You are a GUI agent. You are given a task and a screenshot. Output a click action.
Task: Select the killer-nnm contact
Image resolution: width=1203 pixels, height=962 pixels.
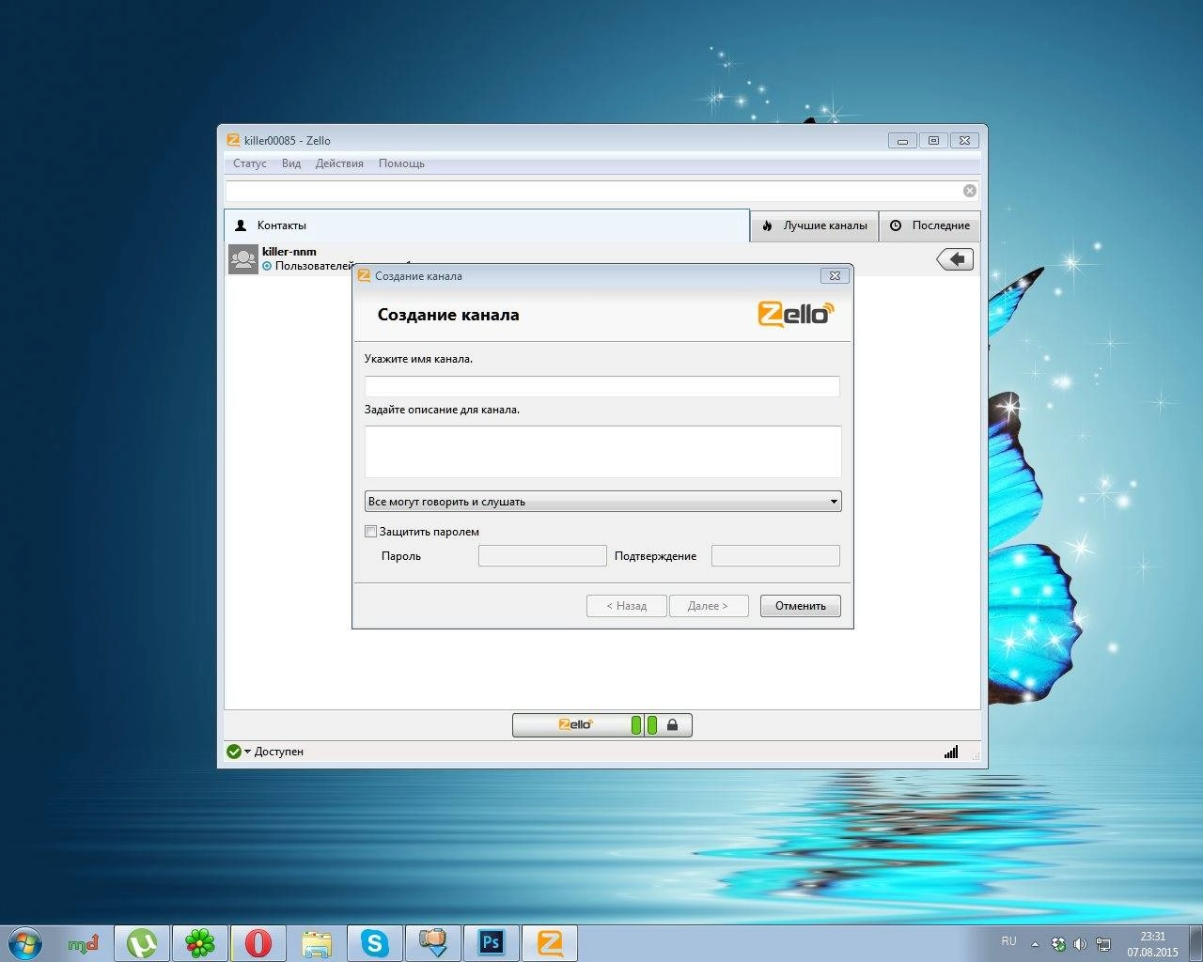coord(601,258)
